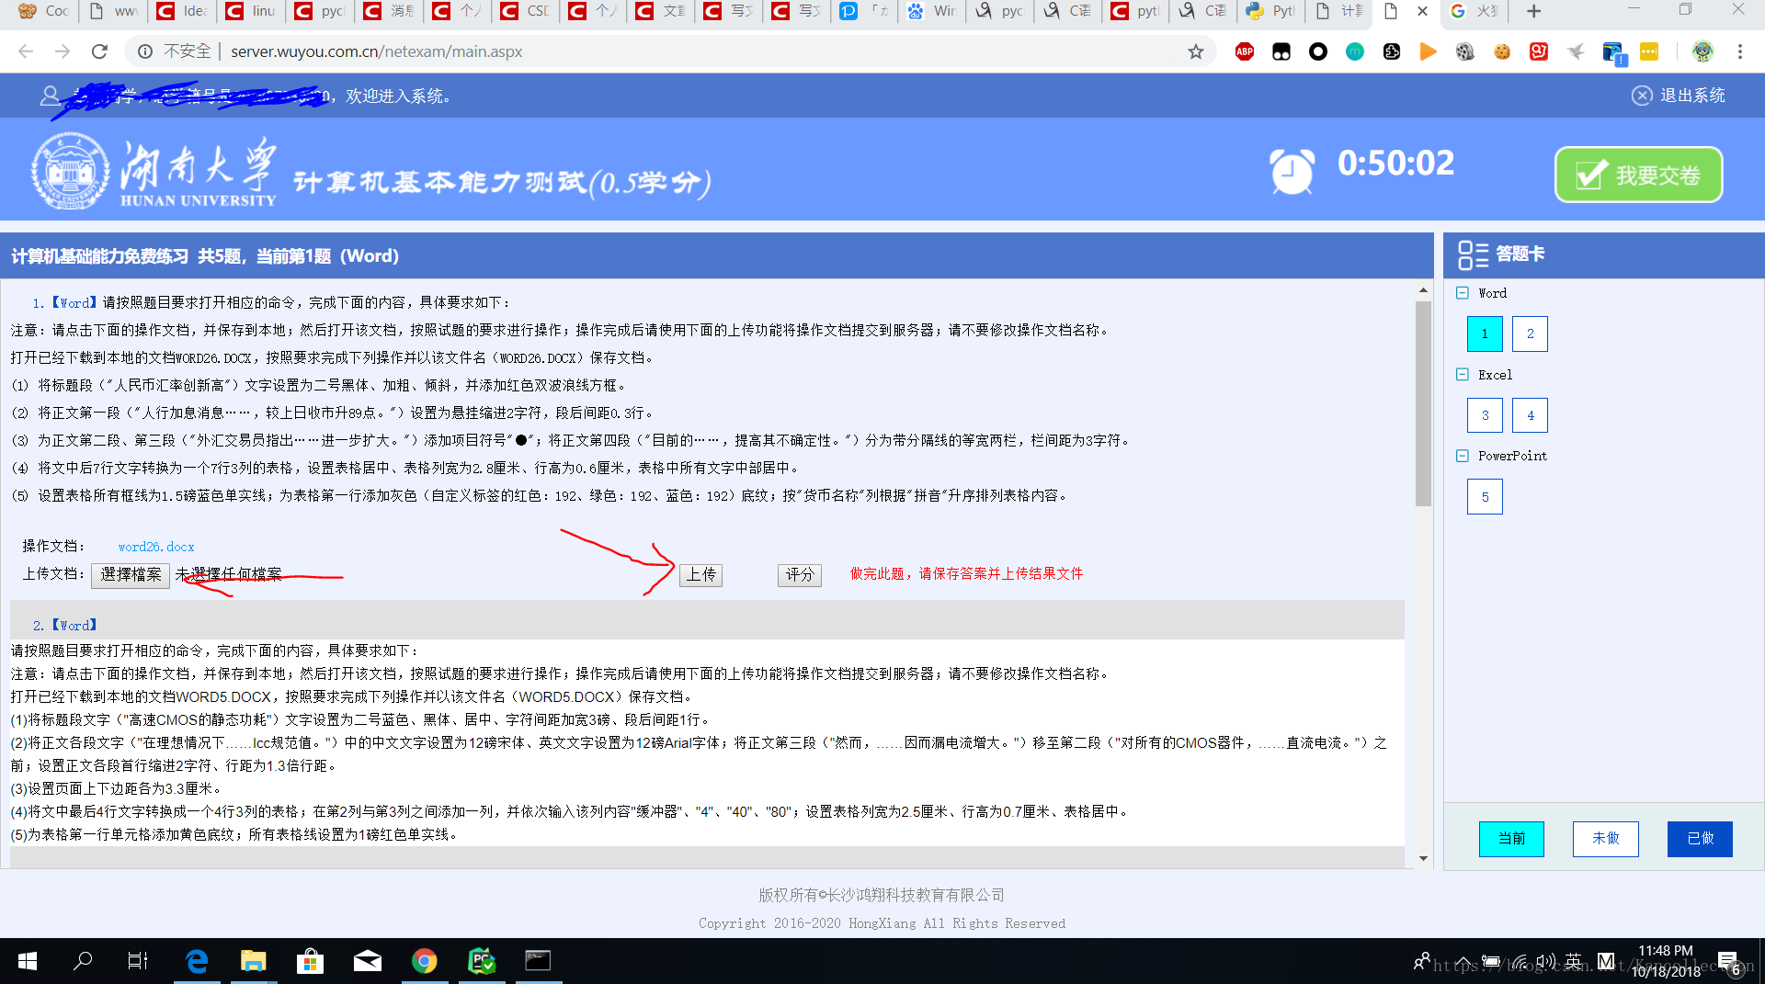Open the terminal window from taskbar
Screen dimensions: 1765x984
(538, 961)
